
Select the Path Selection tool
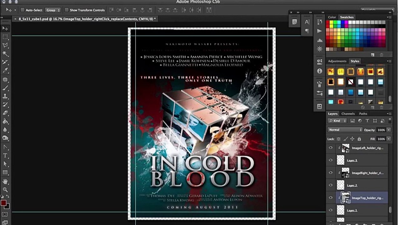(5, 164)
